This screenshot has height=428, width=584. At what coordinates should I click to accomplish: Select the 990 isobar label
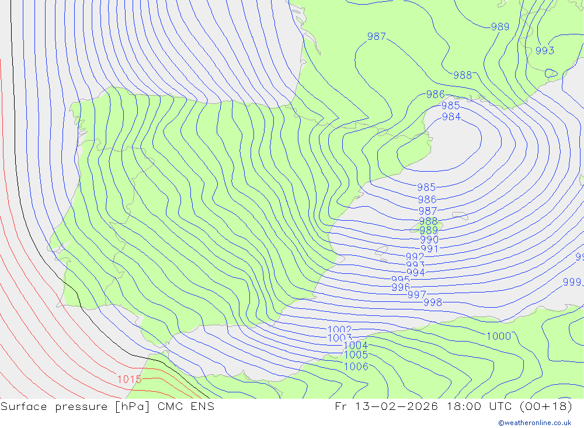429,239
